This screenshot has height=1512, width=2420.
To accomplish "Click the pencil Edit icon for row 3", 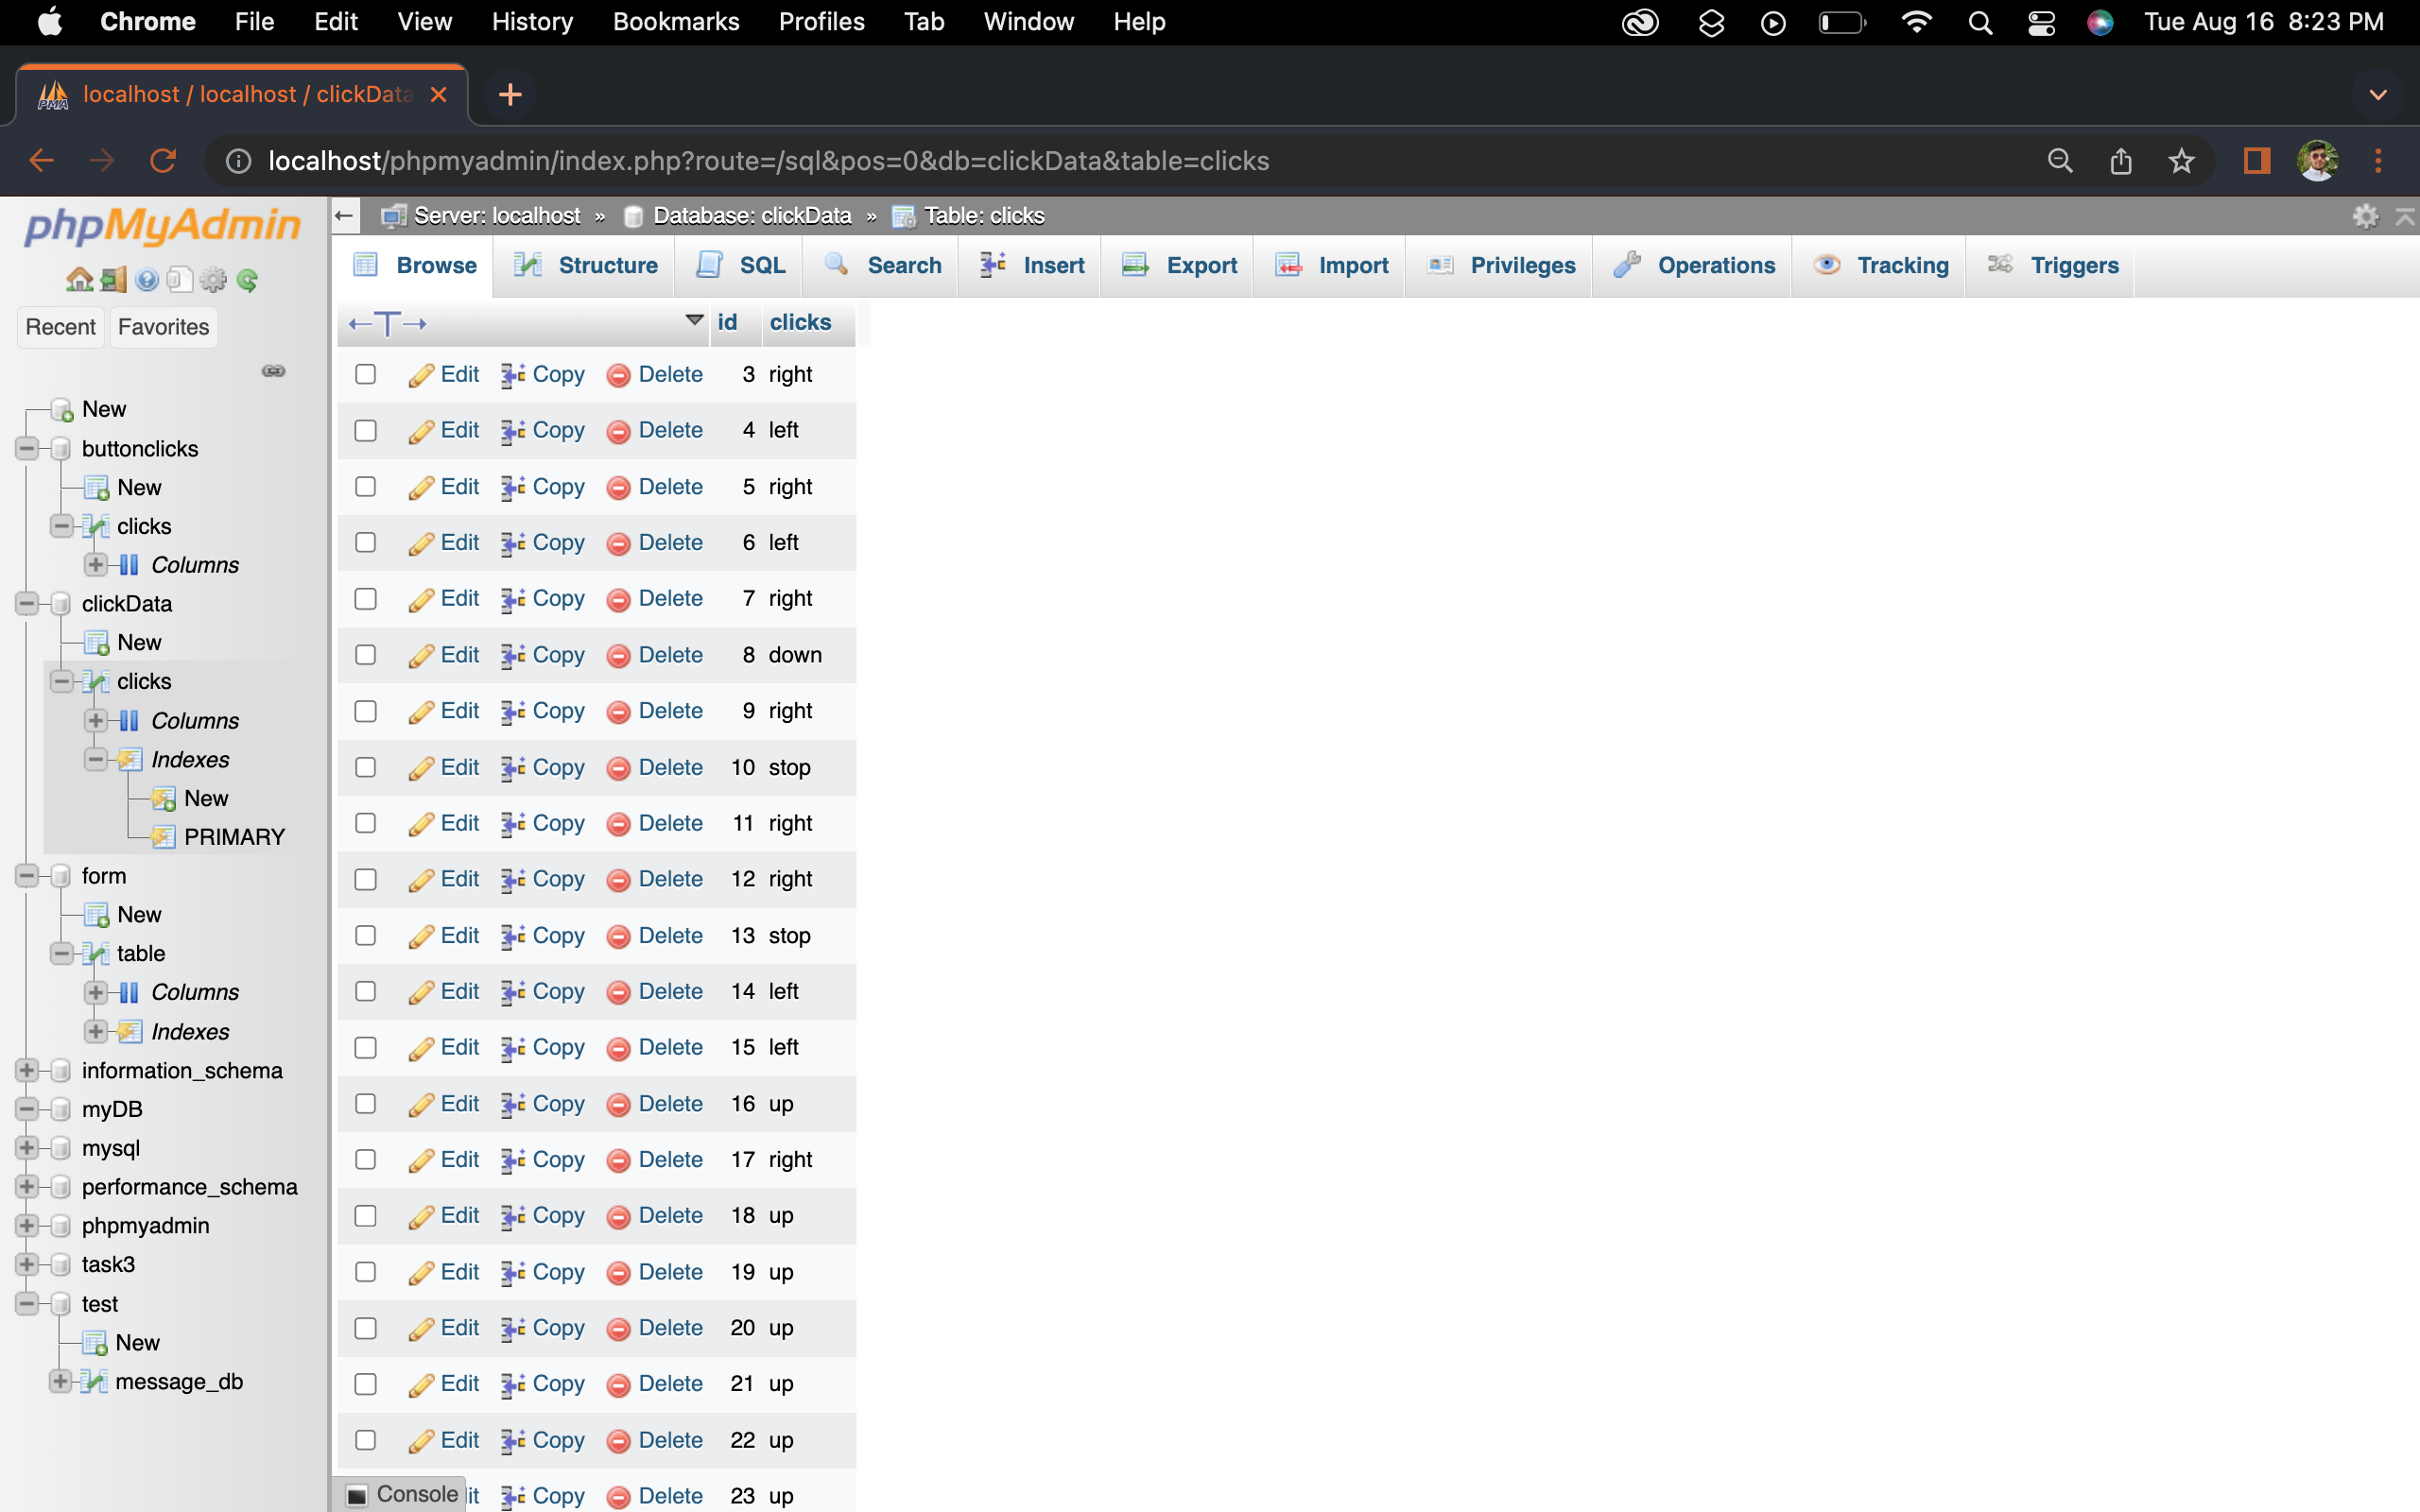I will [421, 375].
